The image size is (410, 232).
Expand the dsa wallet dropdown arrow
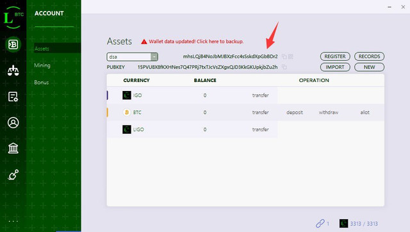click(154, 57)
